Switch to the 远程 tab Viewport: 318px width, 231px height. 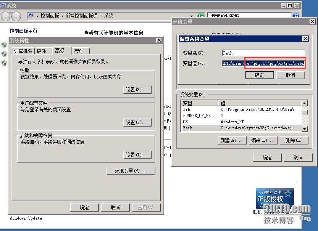81,51
